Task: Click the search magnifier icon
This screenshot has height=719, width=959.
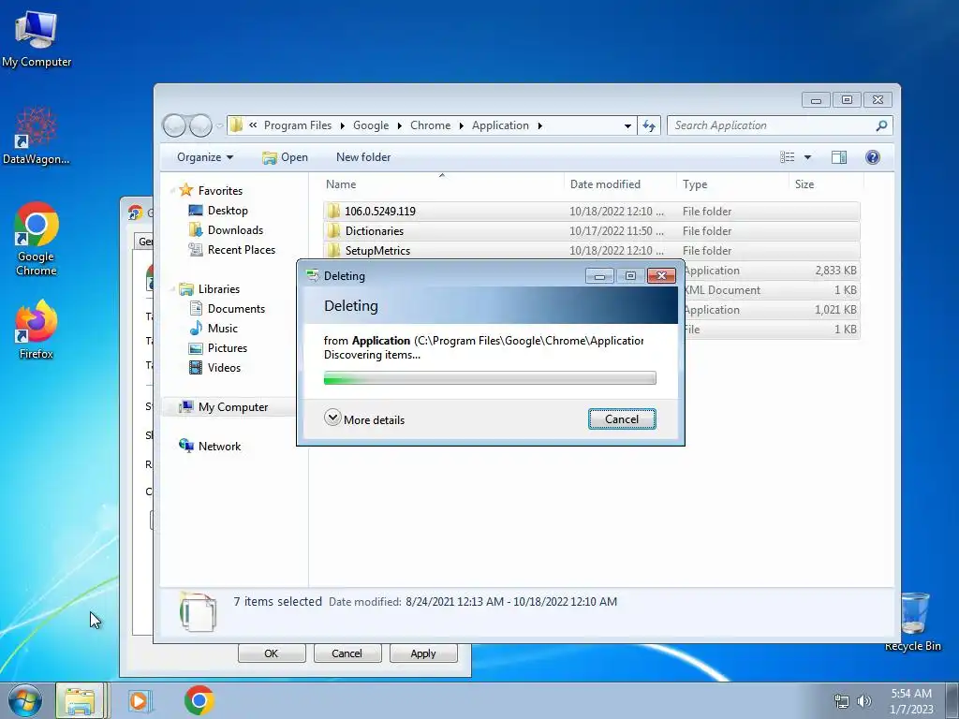Action: click(880, 125)
